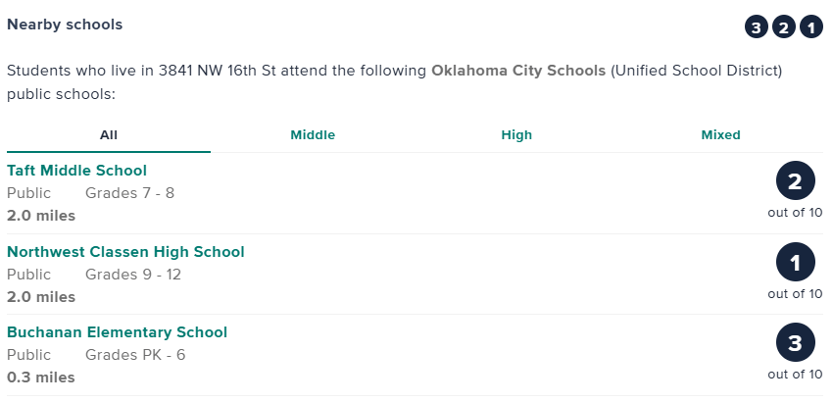Click Taft Middle School's 2.0 miles distance
The height and width of the screenshot is (403, 833).
41,216
